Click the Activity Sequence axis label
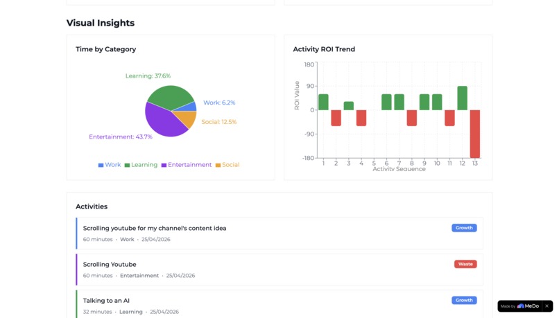The width and height of the screenshot is (559, 318). (399, 169)
